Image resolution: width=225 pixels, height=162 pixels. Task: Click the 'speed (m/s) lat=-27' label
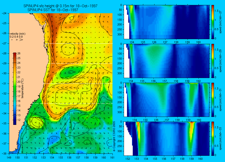(x=221, y=22)
